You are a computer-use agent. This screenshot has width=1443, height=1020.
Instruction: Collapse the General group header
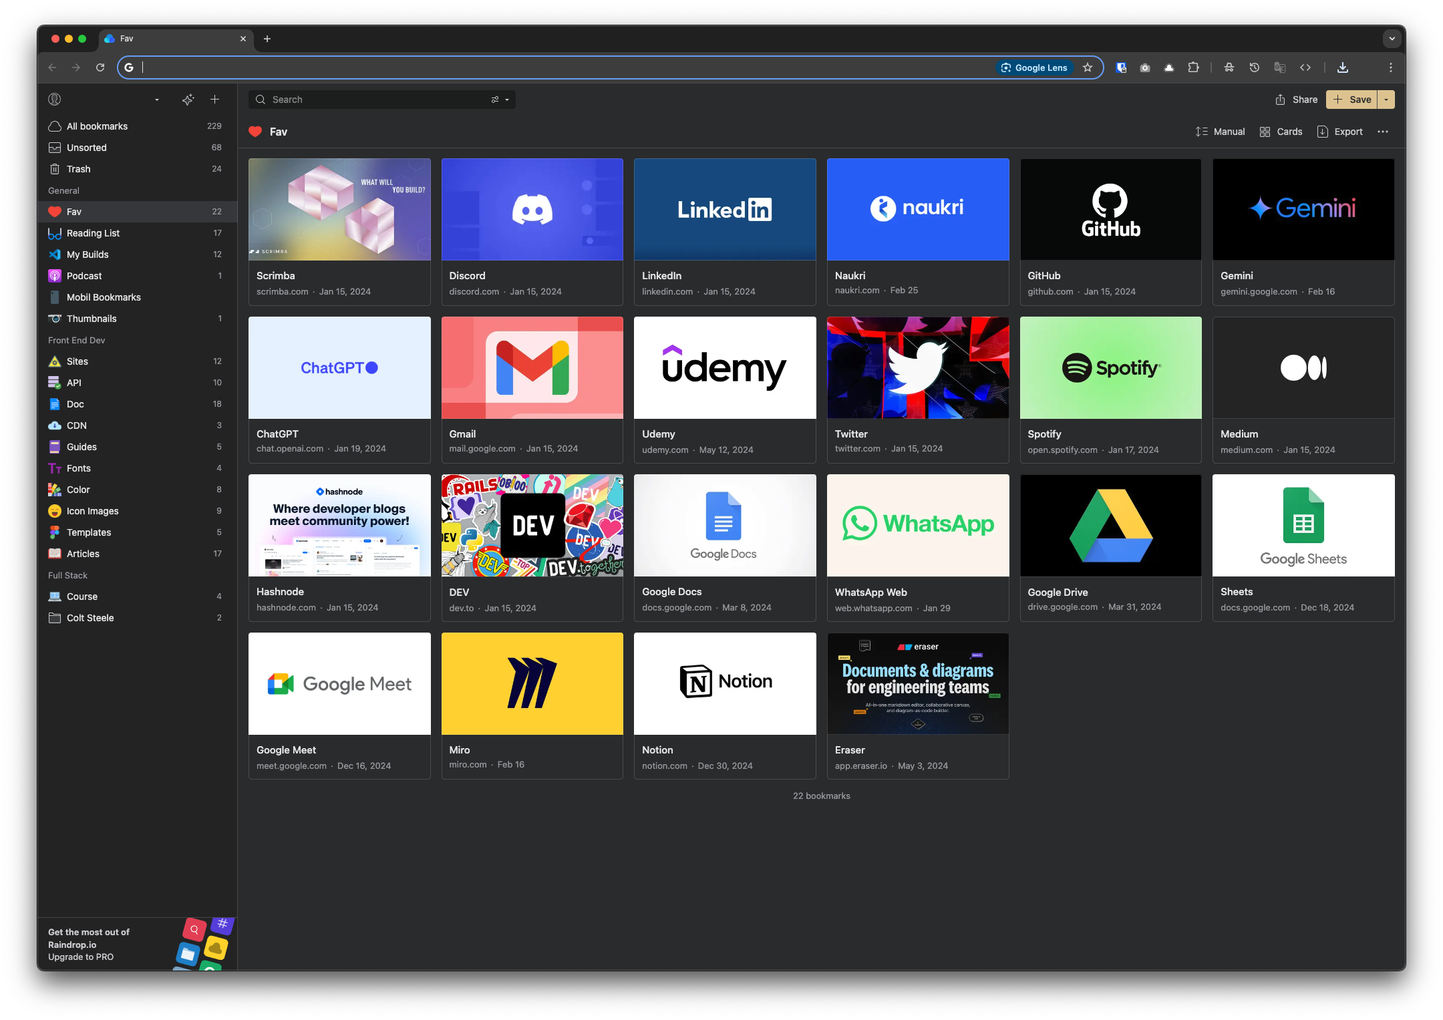pos(63,190)
